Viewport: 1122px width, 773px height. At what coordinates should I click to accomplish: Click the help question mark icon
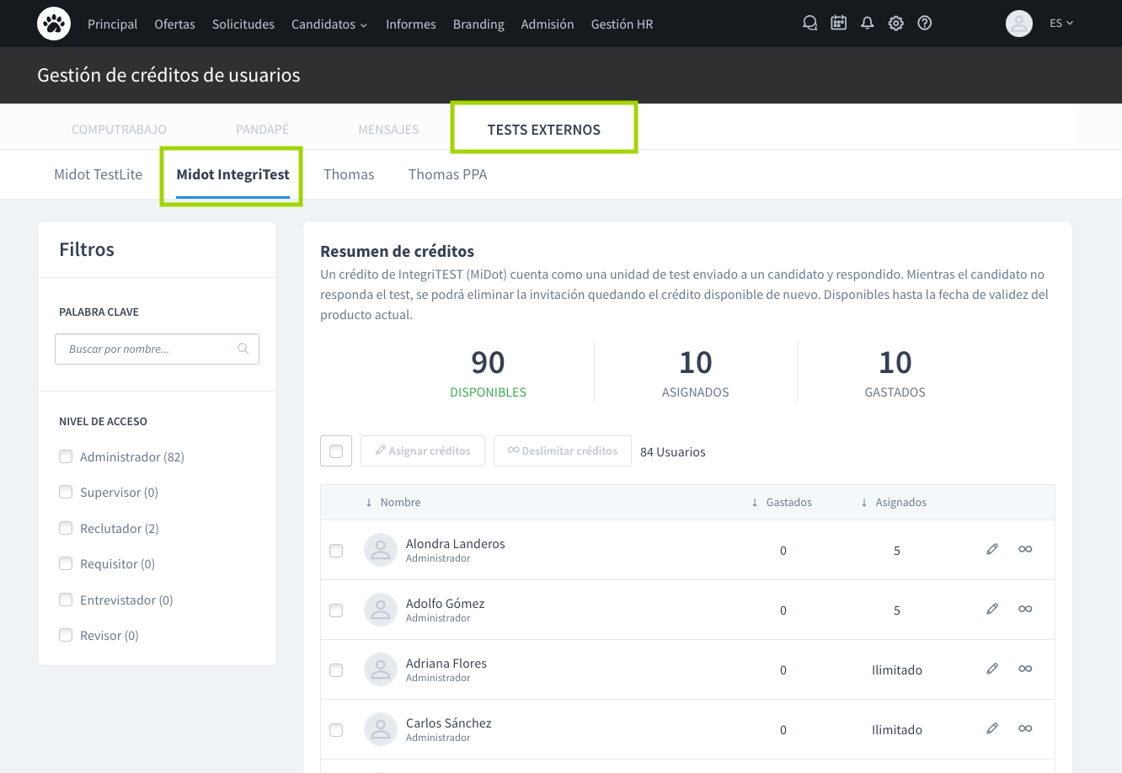(x=924, y=24)
